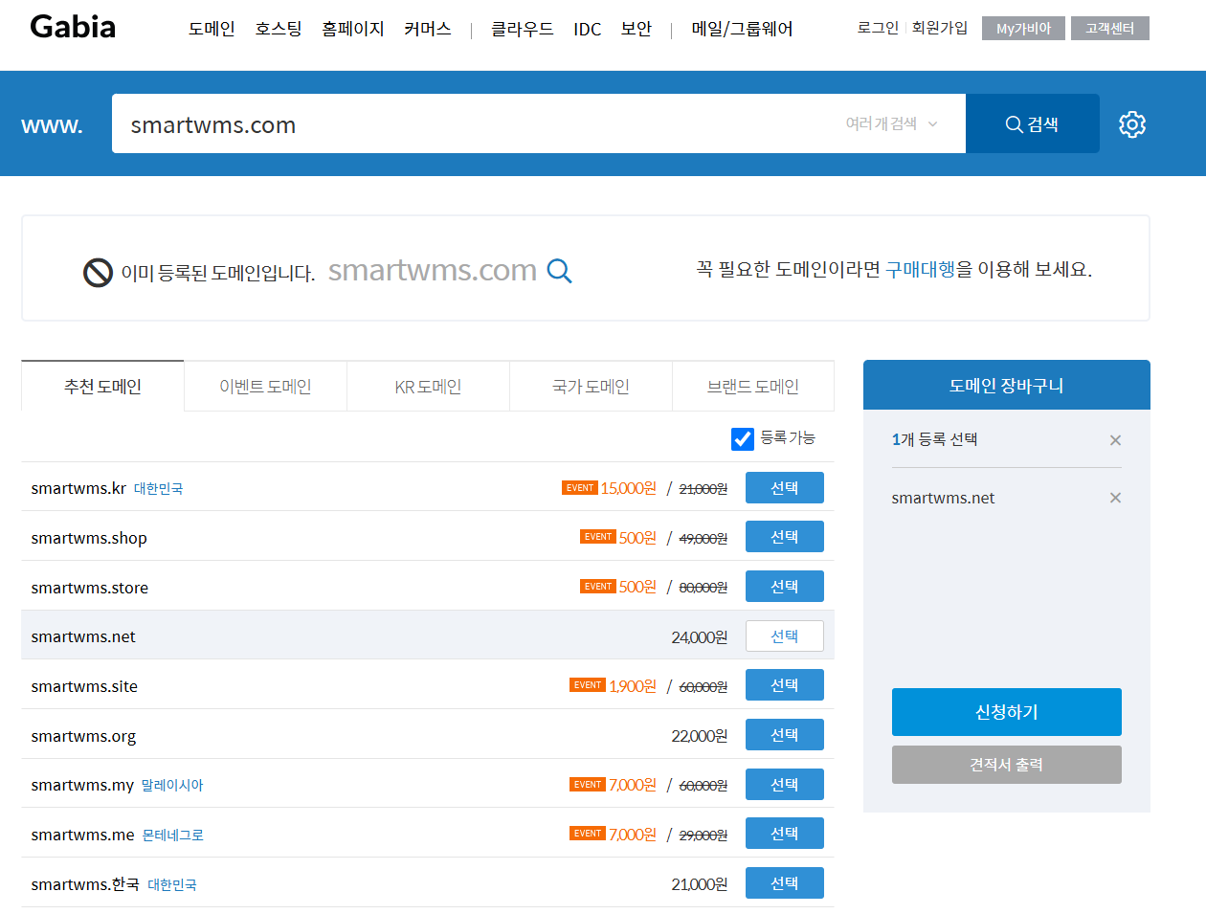The height and width of the screenshot is (914, 1206).
Task: Click the 로그인 link
Action: 878,28
